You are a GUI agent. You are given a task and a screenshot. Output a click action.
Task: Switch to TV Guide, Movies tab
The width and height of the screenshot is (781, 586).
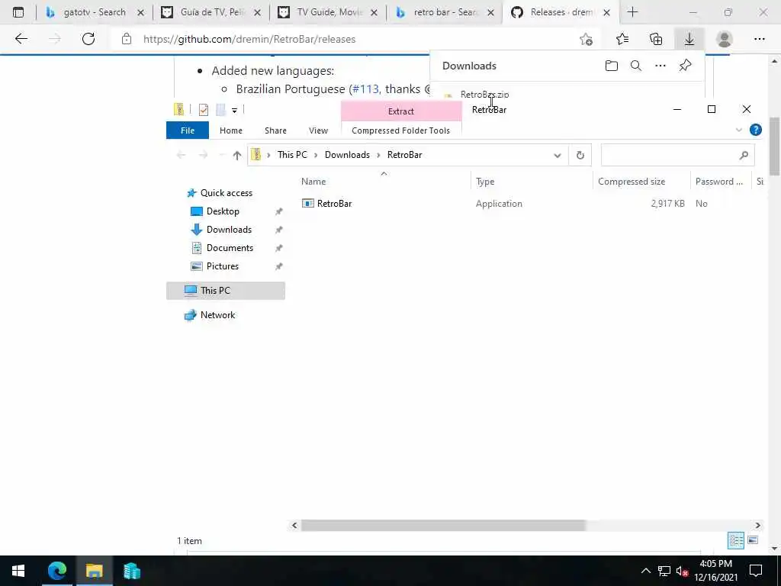pos(328,12)
